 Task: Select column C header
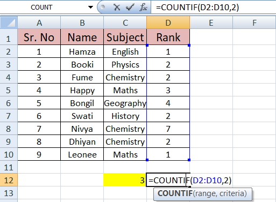pos(125,23)
